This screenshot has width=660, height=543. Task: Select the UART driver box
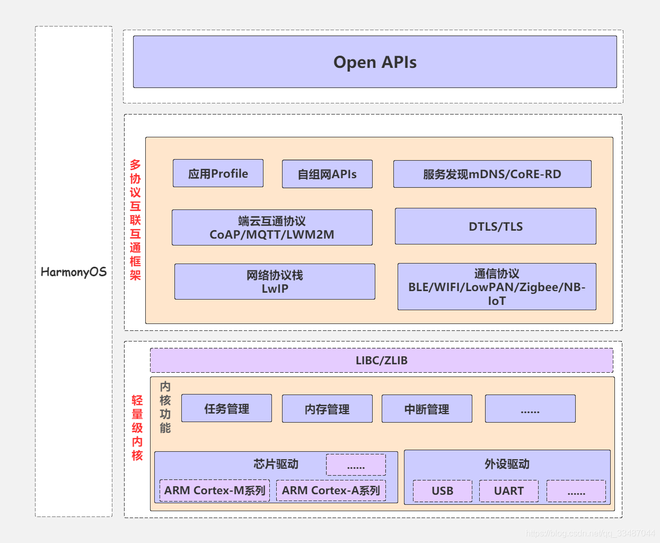point(509,491)
